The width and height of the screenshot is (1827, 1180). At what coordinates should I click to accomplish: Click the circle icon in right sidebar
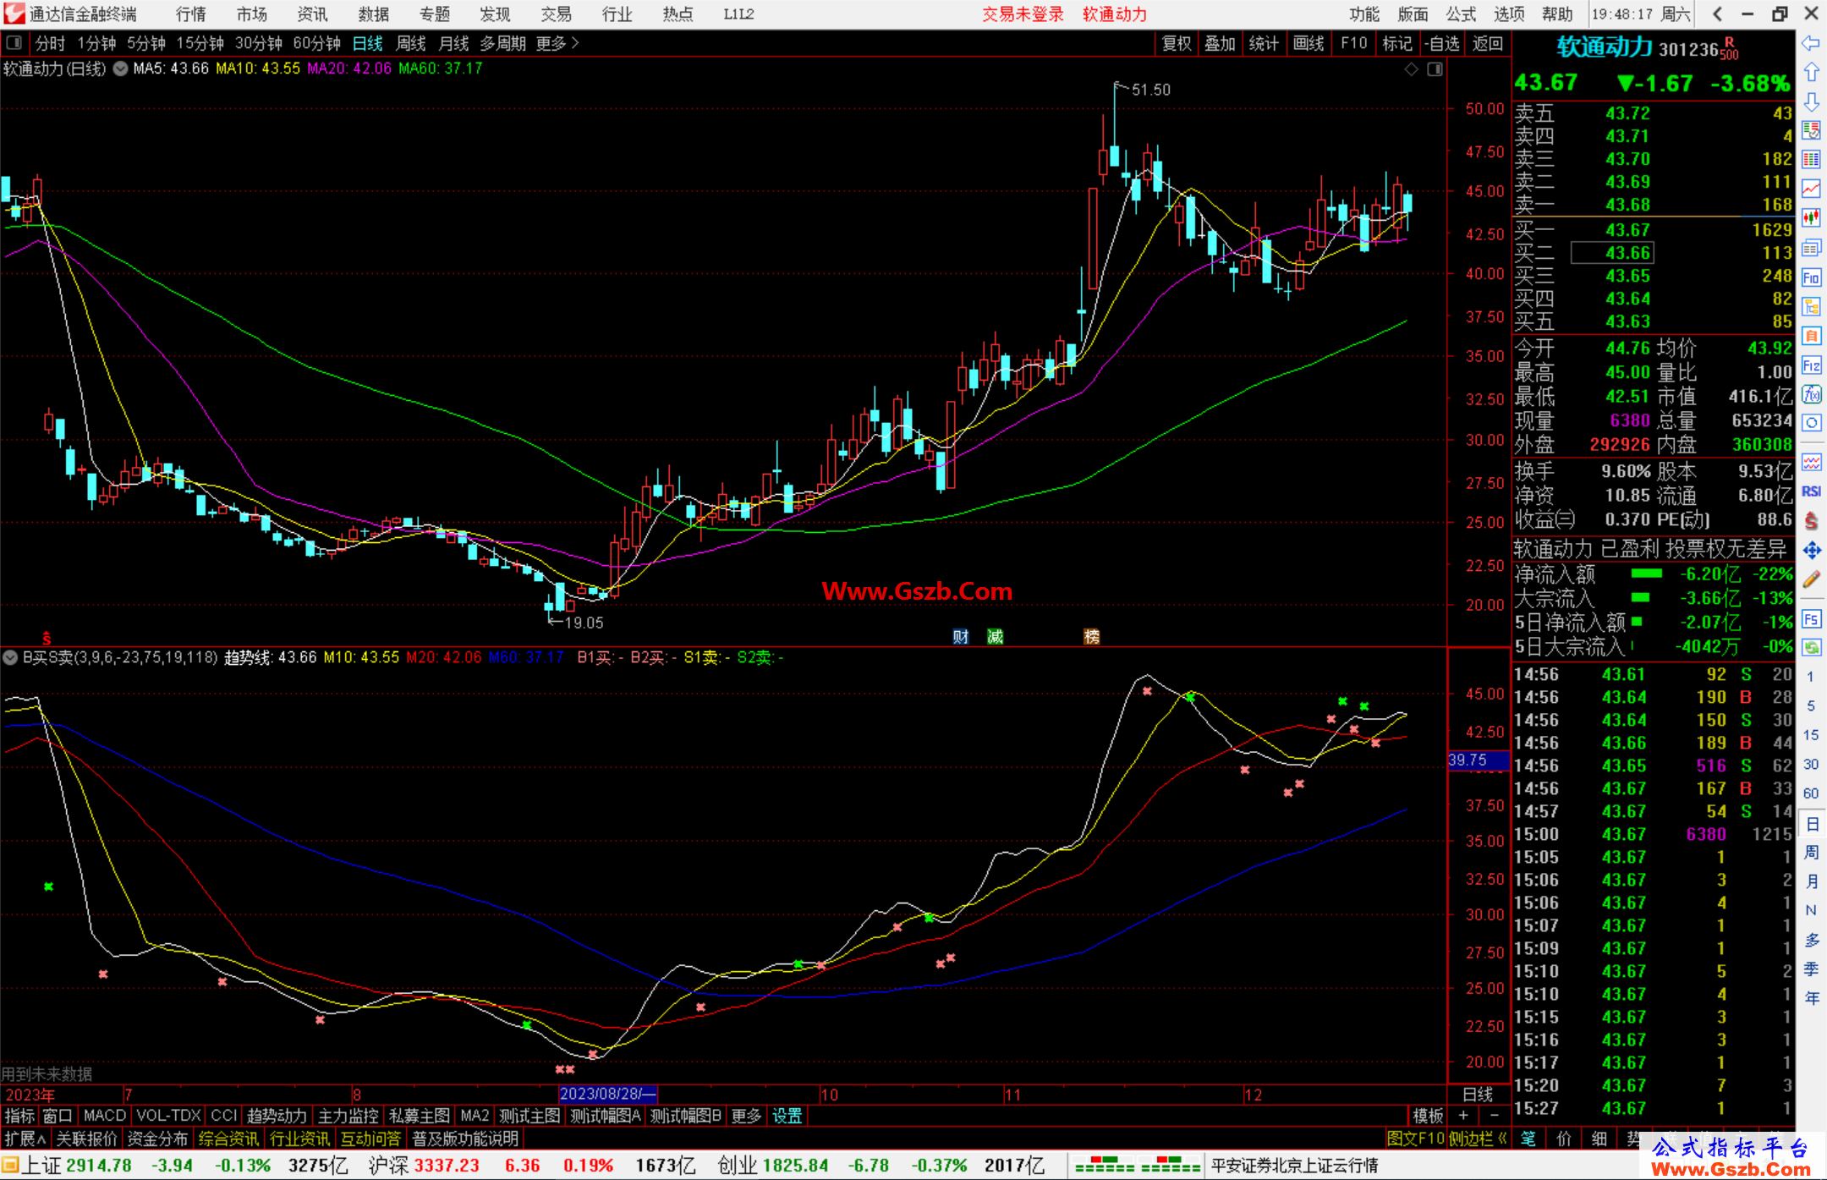[x=1811, y=423]
